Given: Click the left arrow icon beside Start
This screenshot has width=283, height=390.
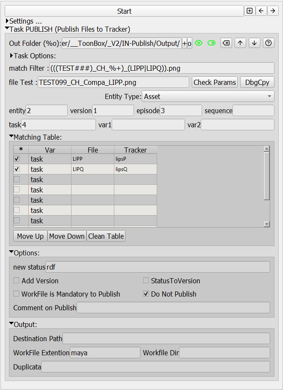Looking at the screenshot, I should click(x=261, y=11).
